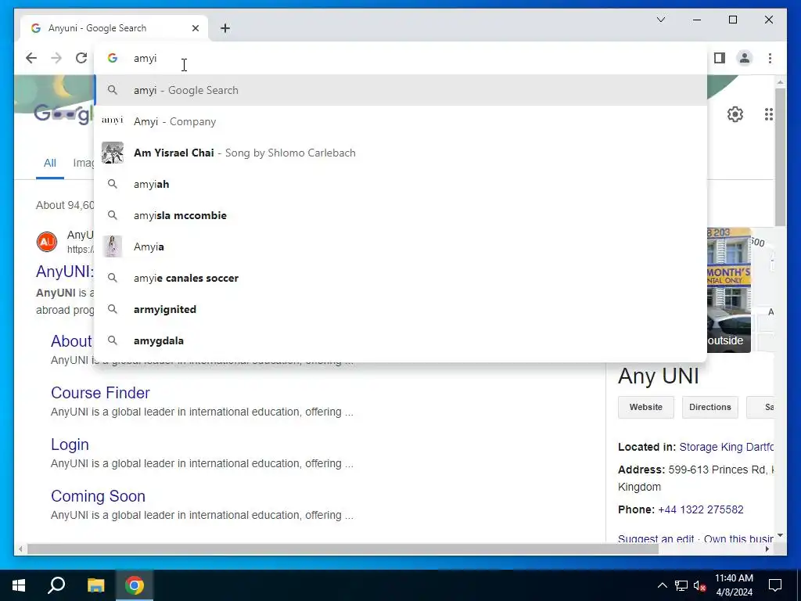Click the vertical page scrollbar thumb
Image resolution: width=801 pixels, height=601 pixels.
click(x=780, y=157)
